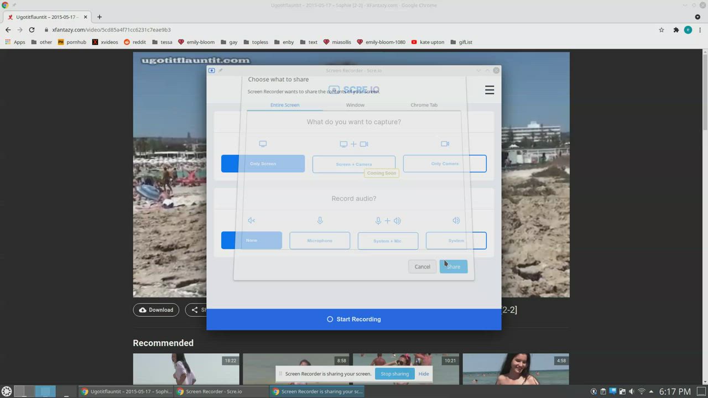This screenshot has width=708, height=398.
Task: Select the Only Camera capture option
Action: click(x=444, y=164)
